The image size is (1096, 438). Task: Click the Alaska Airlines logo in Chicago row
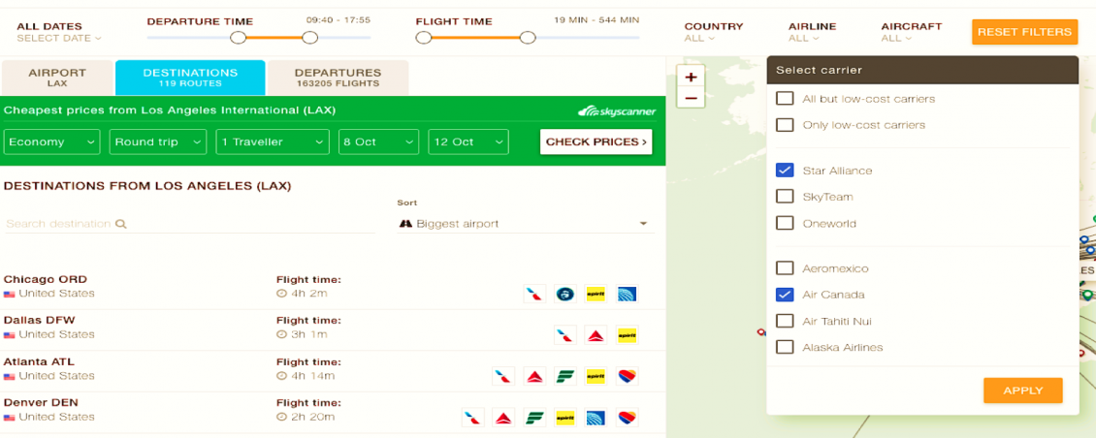(x=565, y=294)
